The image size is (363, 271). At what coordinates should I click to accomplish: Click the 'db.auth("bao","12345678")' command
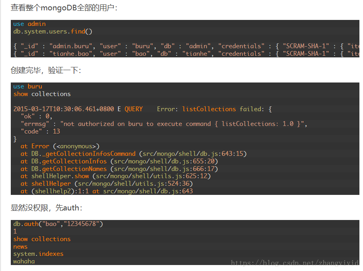coord(58,224)
